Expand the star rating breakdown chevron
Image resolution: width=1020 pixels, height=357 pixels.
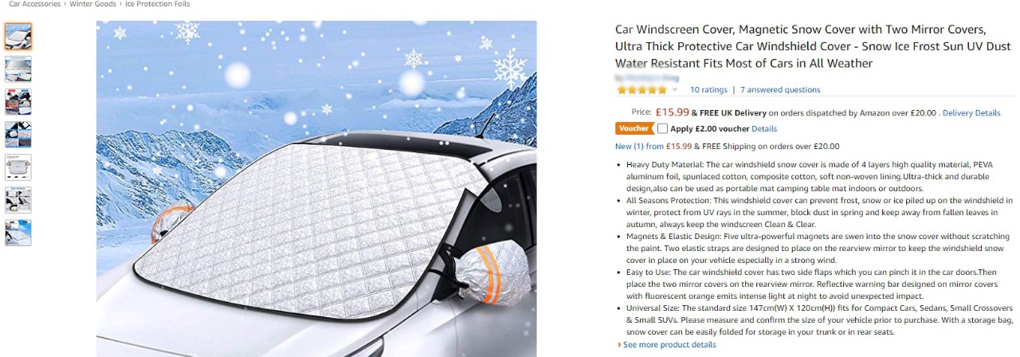click(x=675, y=90)
